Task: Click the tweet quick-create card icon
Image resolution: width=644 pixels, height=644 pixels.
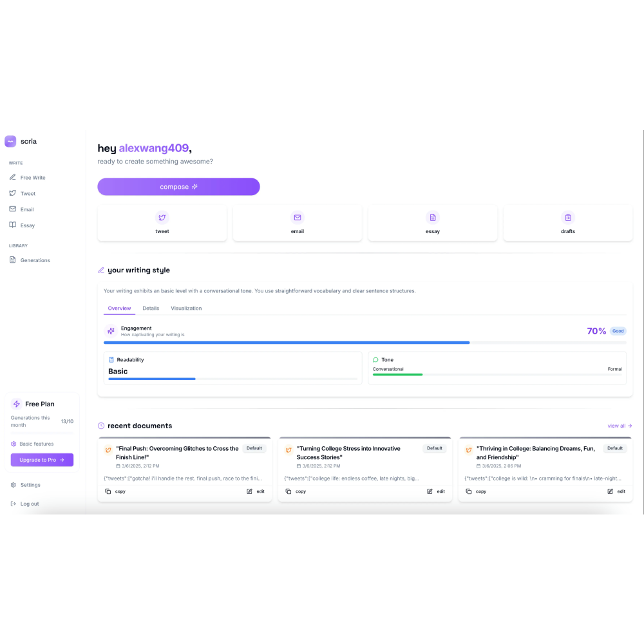Action: pyautogui.click(x=162, y=218)
